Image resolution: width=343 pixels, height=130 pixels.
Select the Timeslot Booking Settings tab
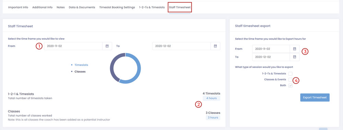(x=117, y=7)
